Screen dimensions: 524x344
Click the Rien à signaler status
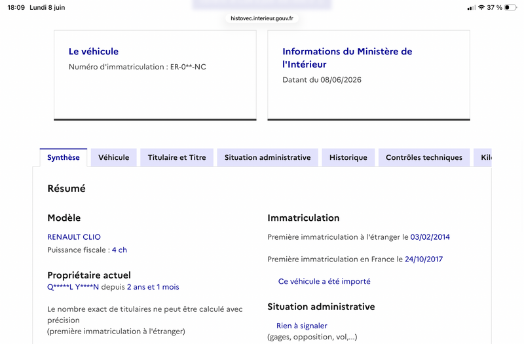click(302, 326)
